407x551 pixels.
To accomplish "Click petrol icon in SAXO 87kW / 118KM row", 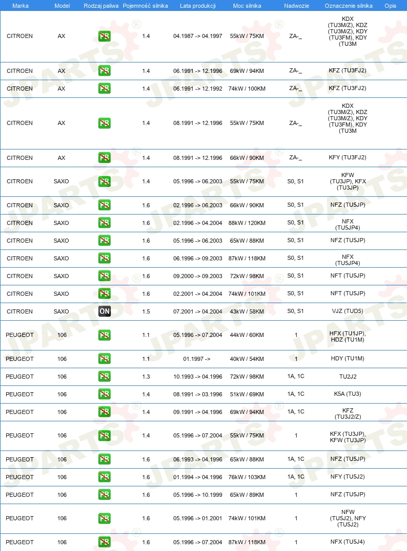I will click(104, 258).
